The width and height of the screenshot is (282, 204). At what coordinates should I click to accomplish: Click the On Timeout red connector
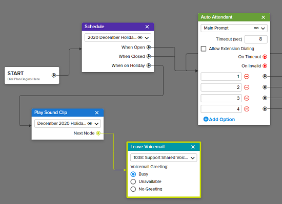[x=265, y=57]
